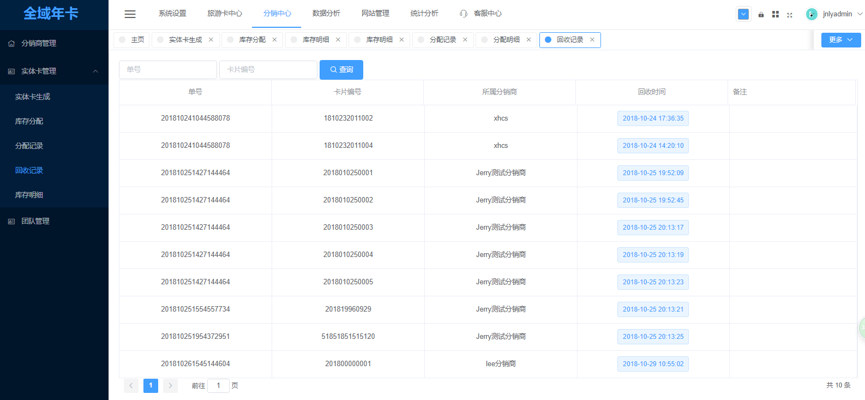Open the grid apps icon
The image size is (865, 400).
coord(775,15)
